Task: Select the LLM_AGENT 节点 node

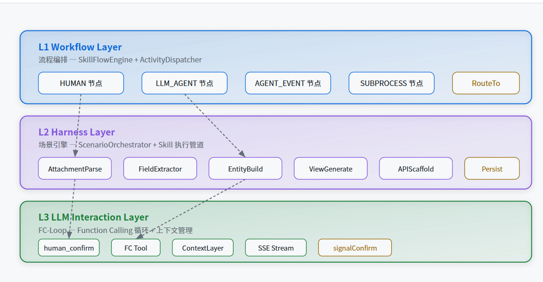Action: tap(184, 83)
